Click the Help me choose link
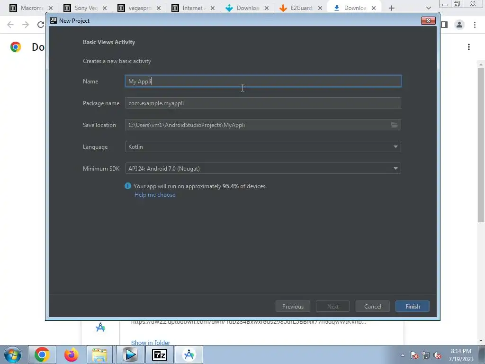 155,195
